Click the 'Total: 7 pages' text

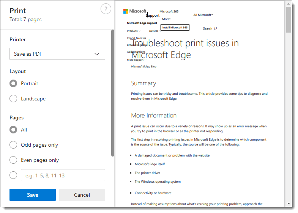(25, 20)
